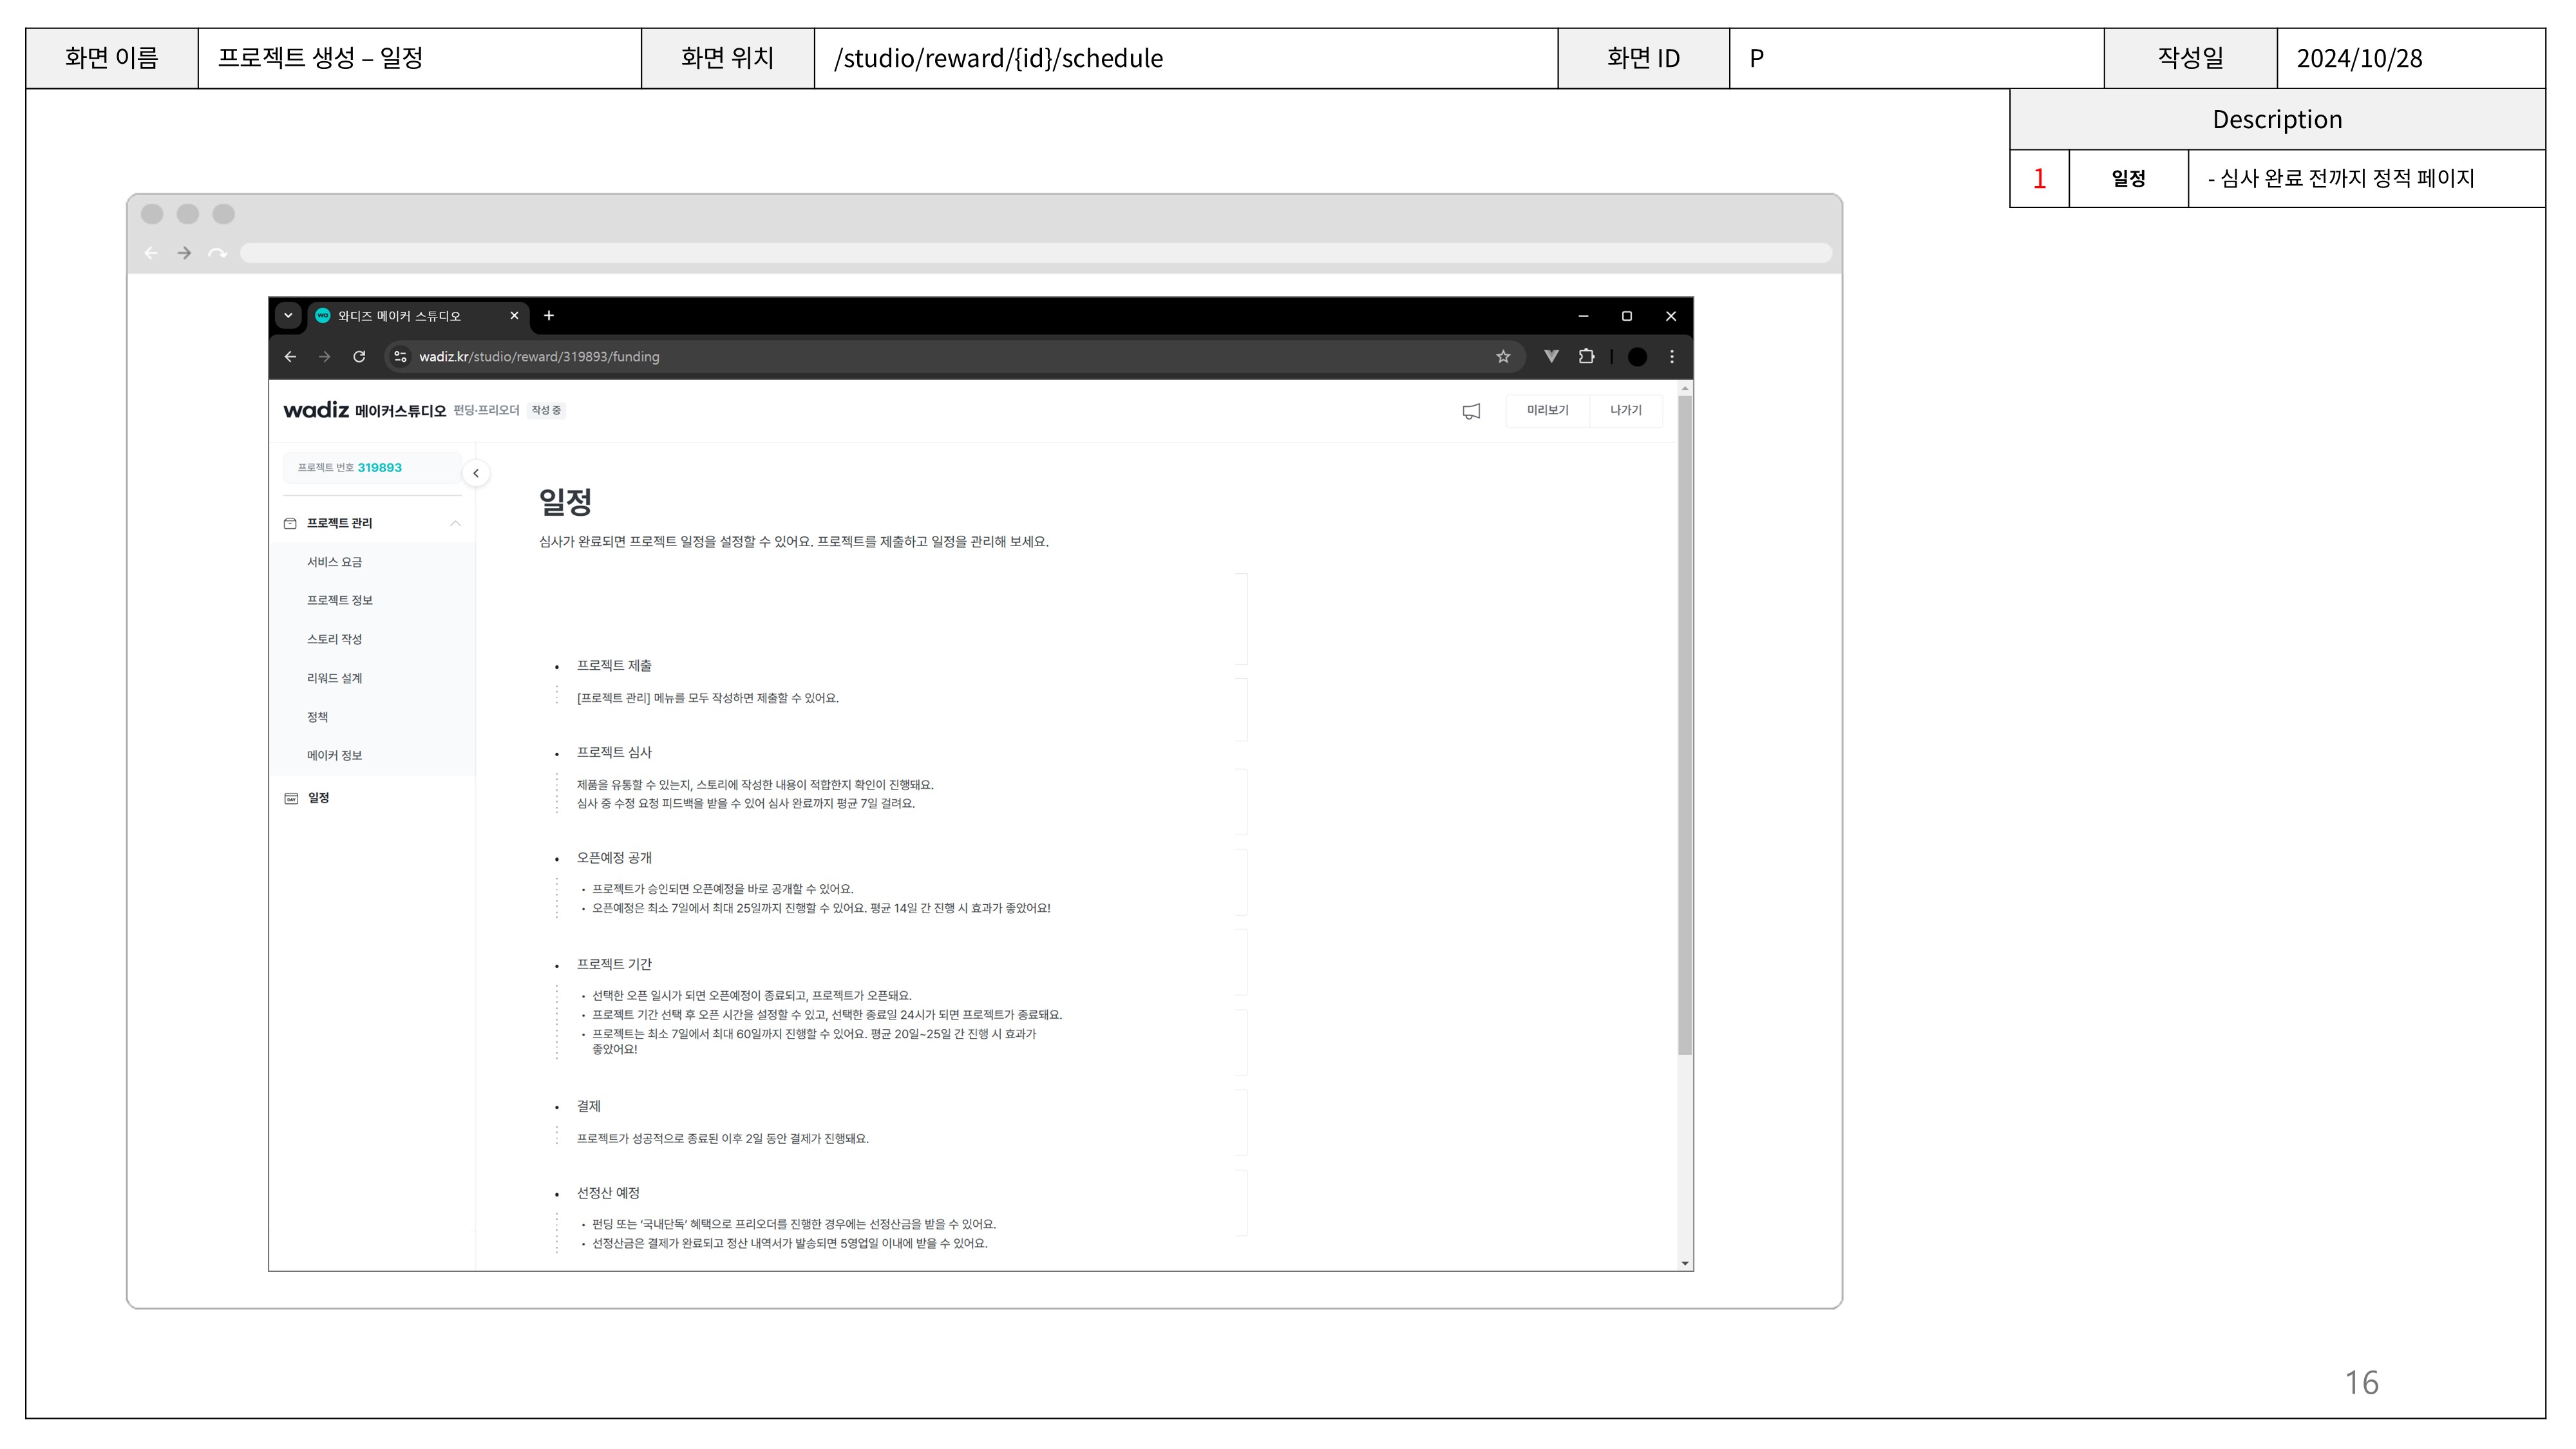Image resolution: width=2576 pixels, height=1449 pixels.
Task: Open the browser three-dot menu
Action: [x=1672, y=357]
